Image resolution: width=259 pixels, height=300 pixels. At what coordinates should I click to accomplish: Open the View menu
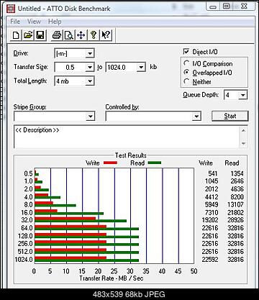pyautogui.click(x=34, y=22)
